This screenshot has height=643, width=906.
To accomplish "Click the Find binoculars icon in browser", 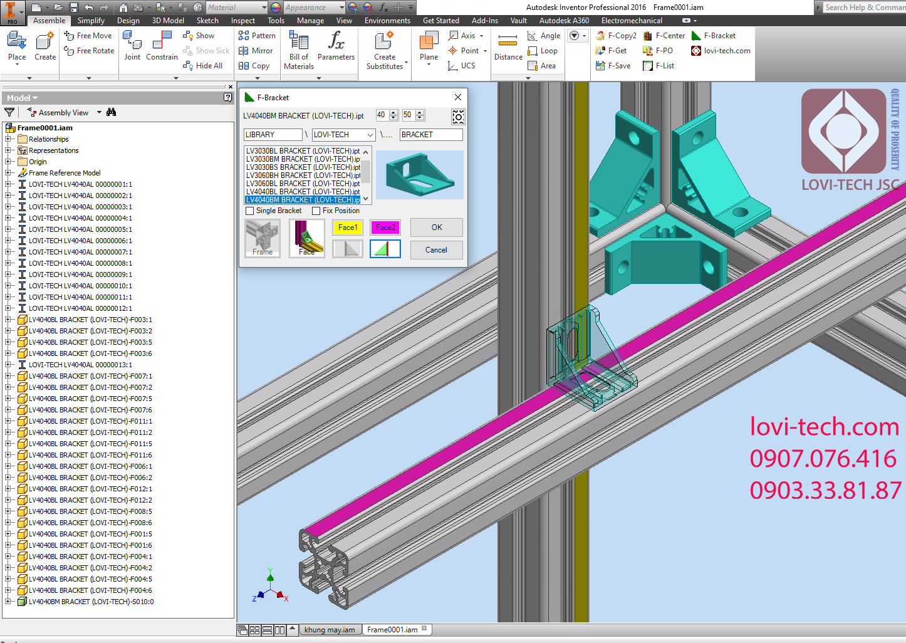I will (112, 112).
